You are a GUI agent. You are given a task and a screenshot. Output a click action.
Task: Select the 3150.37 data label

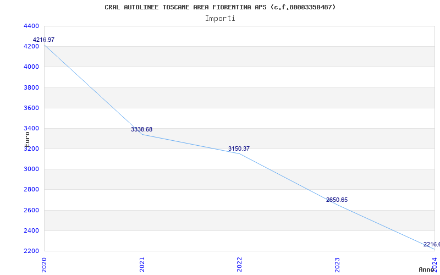(239, 148)
